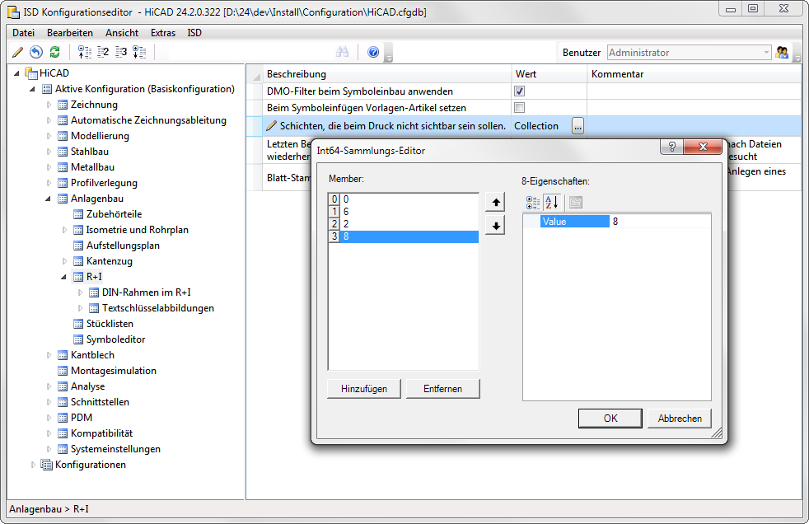Image resolution: width=809 pixels, height=524 pixels.
Task: Open the Extras menu
Action: pyautogui.click(x=163, y=33)
